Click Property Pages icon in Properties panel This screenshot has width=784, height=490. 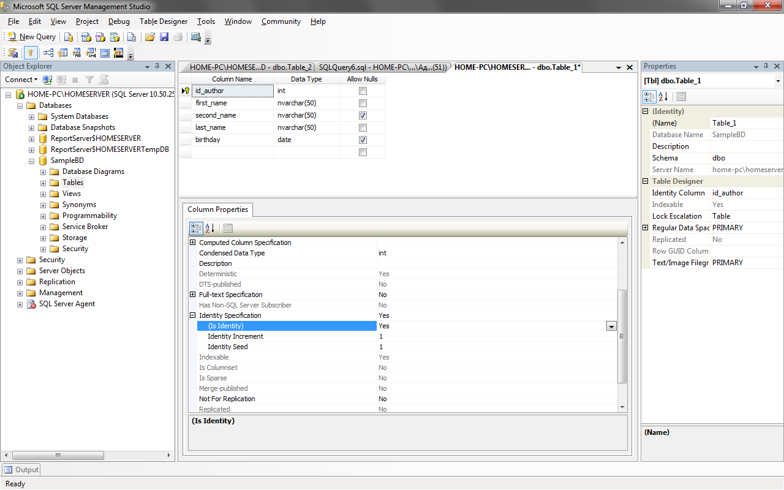(681, 97)
